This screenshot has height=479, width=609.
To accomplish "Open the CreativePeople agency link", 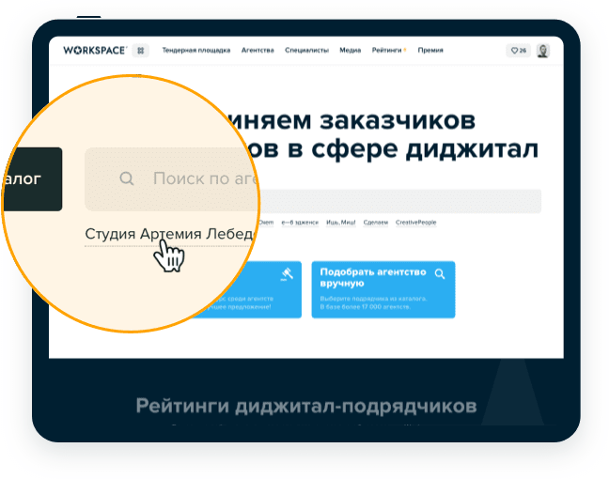I will [x=416, y=223].
